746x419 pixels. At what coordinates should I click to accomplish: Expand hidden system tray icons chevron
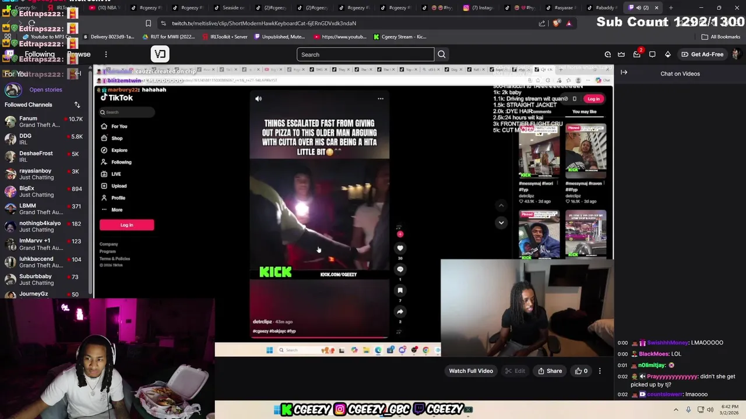point(677,410)
